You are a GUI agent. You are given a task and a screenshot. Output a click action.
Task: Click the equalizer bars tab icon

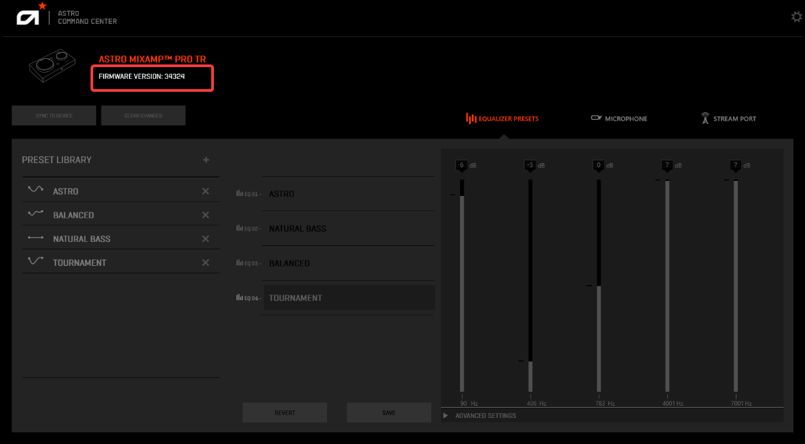471,119
